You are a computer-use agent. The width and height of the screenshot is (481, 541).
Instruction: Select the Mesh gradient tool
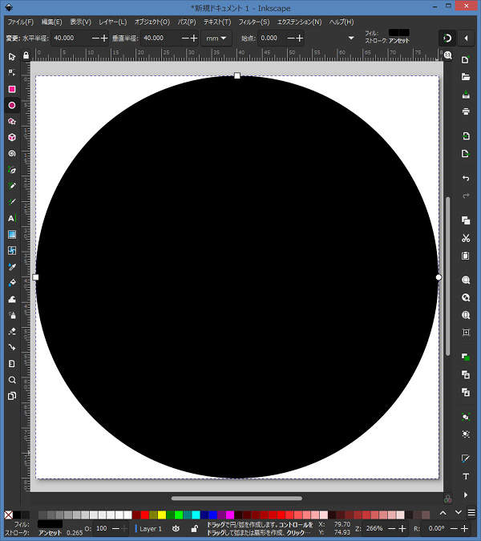pyautogui.click(x=12, y=251)
